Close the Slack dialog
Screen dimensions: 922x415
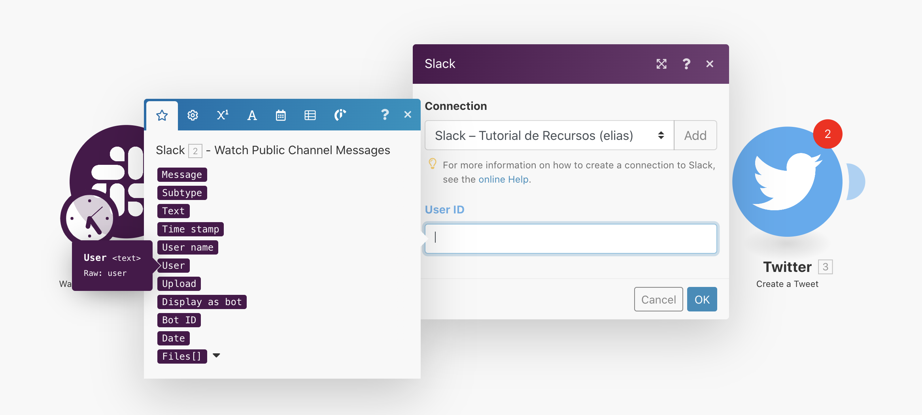(x=710, y=64)
